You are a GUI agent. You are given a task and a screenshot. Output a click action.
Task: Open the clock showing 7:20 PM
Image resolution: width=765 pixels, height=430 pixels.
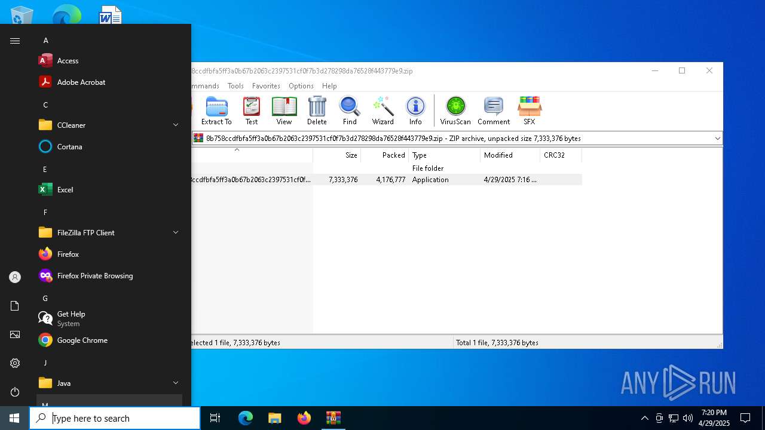[x=715, y=418]
